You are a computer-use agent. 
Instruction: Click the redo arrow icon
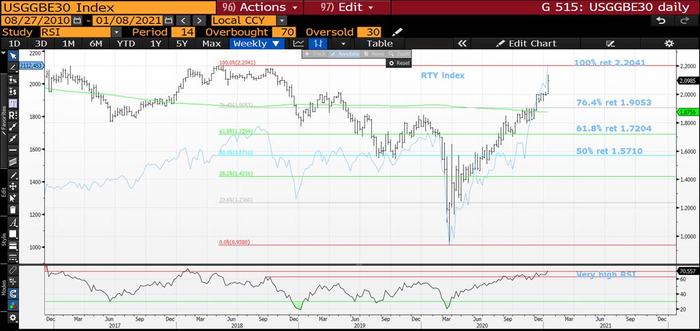[684, 20]
